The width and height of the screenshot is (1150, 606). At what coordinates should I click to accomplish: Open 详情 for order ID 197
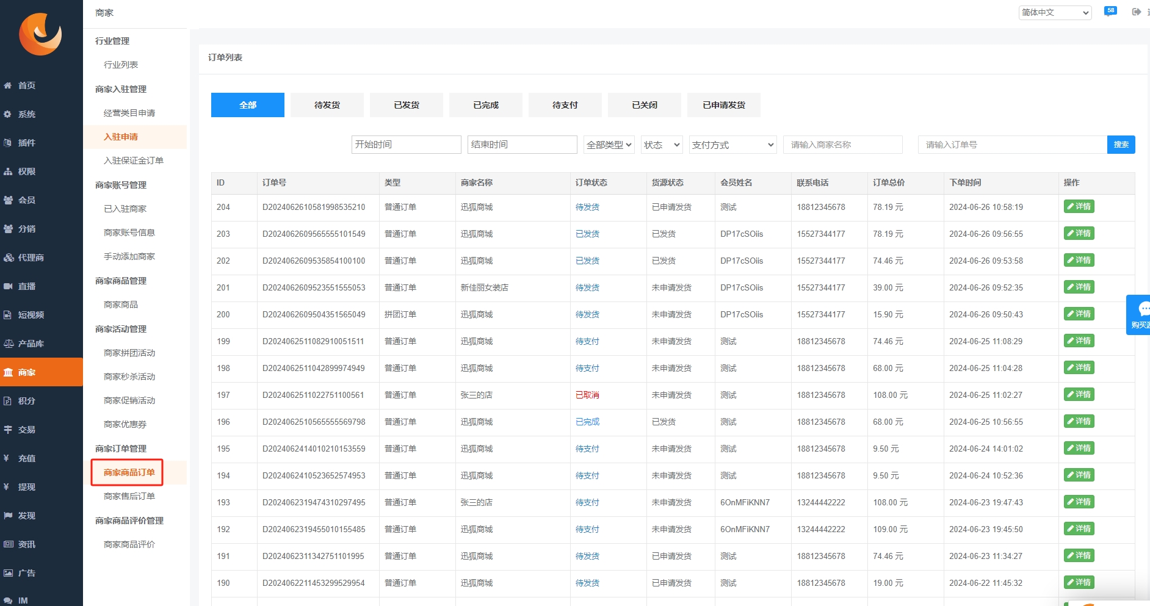click(1079, 394)
